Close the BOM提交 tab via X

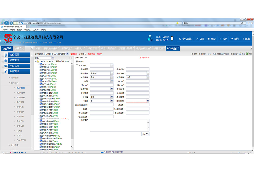[x=178, y=47]
